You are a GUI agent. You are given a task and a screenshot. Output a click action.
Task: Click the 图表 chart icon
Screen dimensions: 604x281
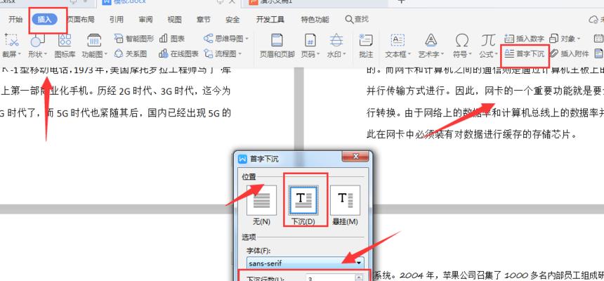pyautogui.click(x=172, y=39)
